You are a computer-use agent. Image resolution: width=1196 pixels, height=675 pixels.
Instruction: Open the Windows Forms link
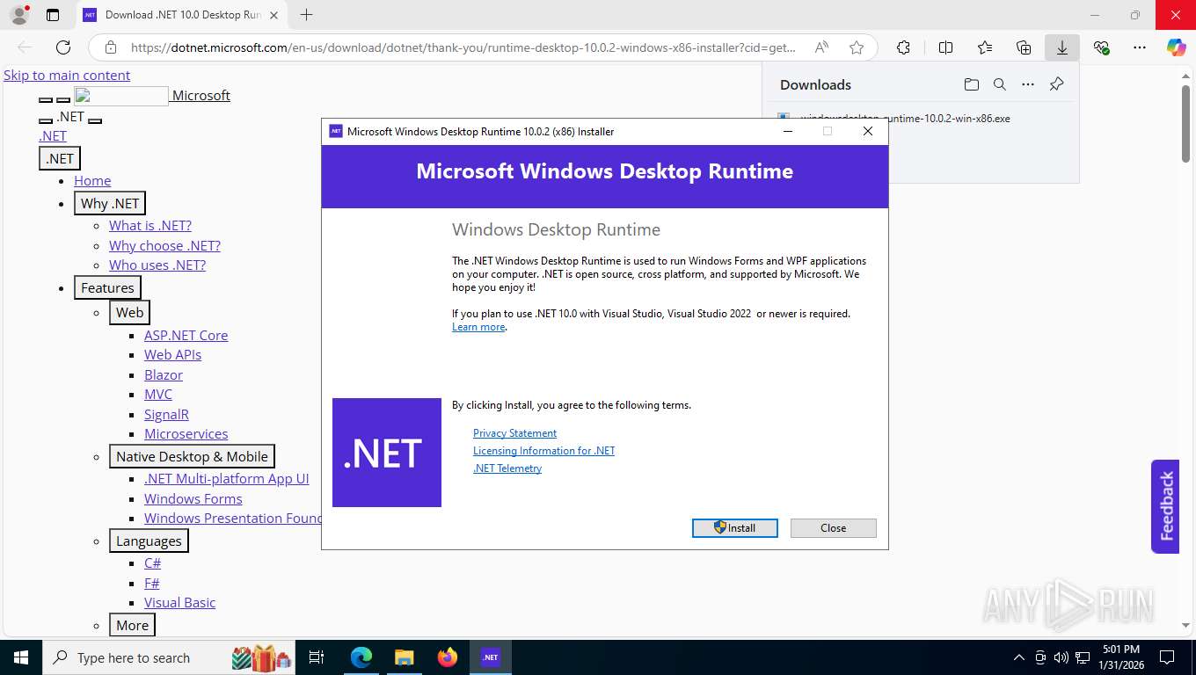click(193, 498)
